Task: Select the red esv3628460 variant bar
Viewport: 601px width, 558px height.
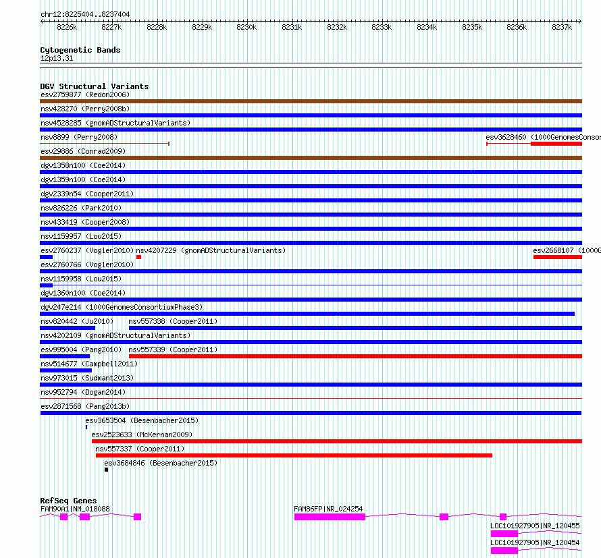Action: (x=556, y=144)
